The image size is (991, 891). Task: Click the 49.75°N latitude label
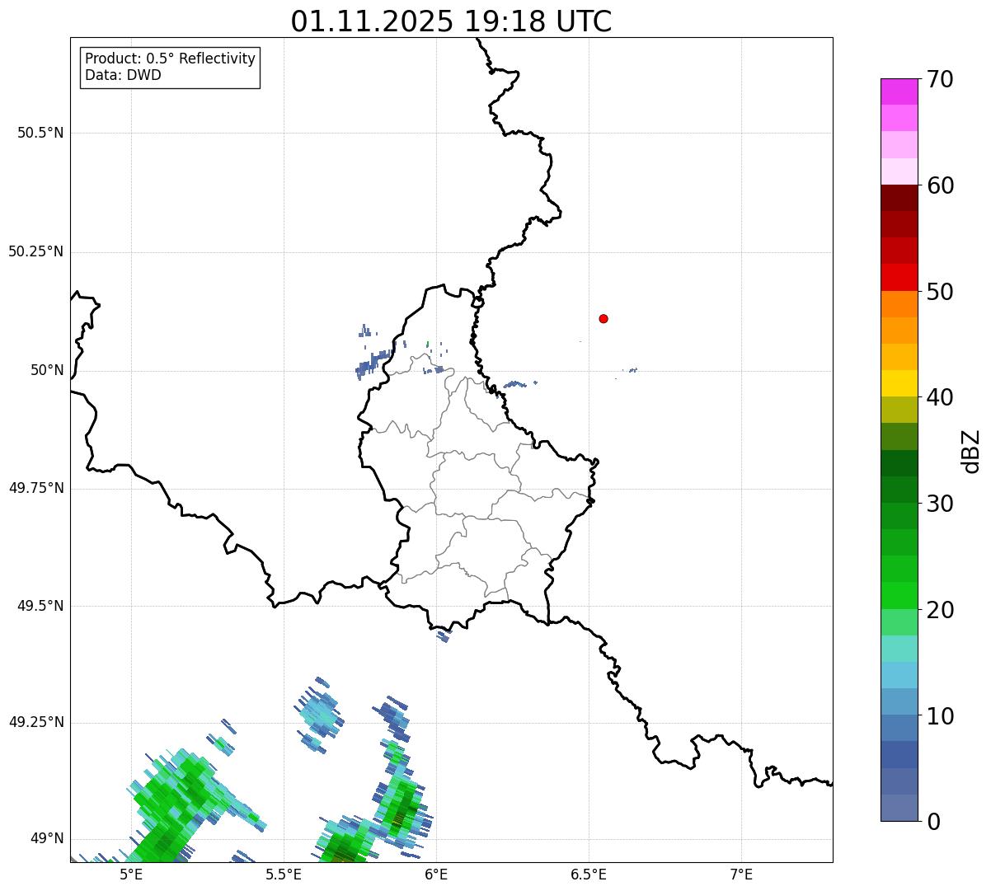click(35, 488)
